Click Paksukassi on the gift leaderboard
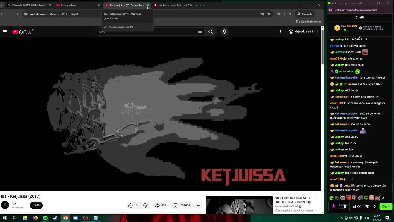This screenshot has height=222, width=394. [349, 26]
